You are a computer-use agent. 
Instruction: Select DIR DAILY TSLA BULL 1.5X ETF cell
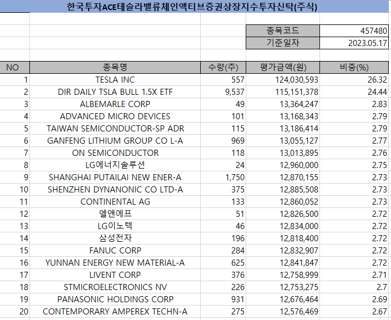point(115,92)
